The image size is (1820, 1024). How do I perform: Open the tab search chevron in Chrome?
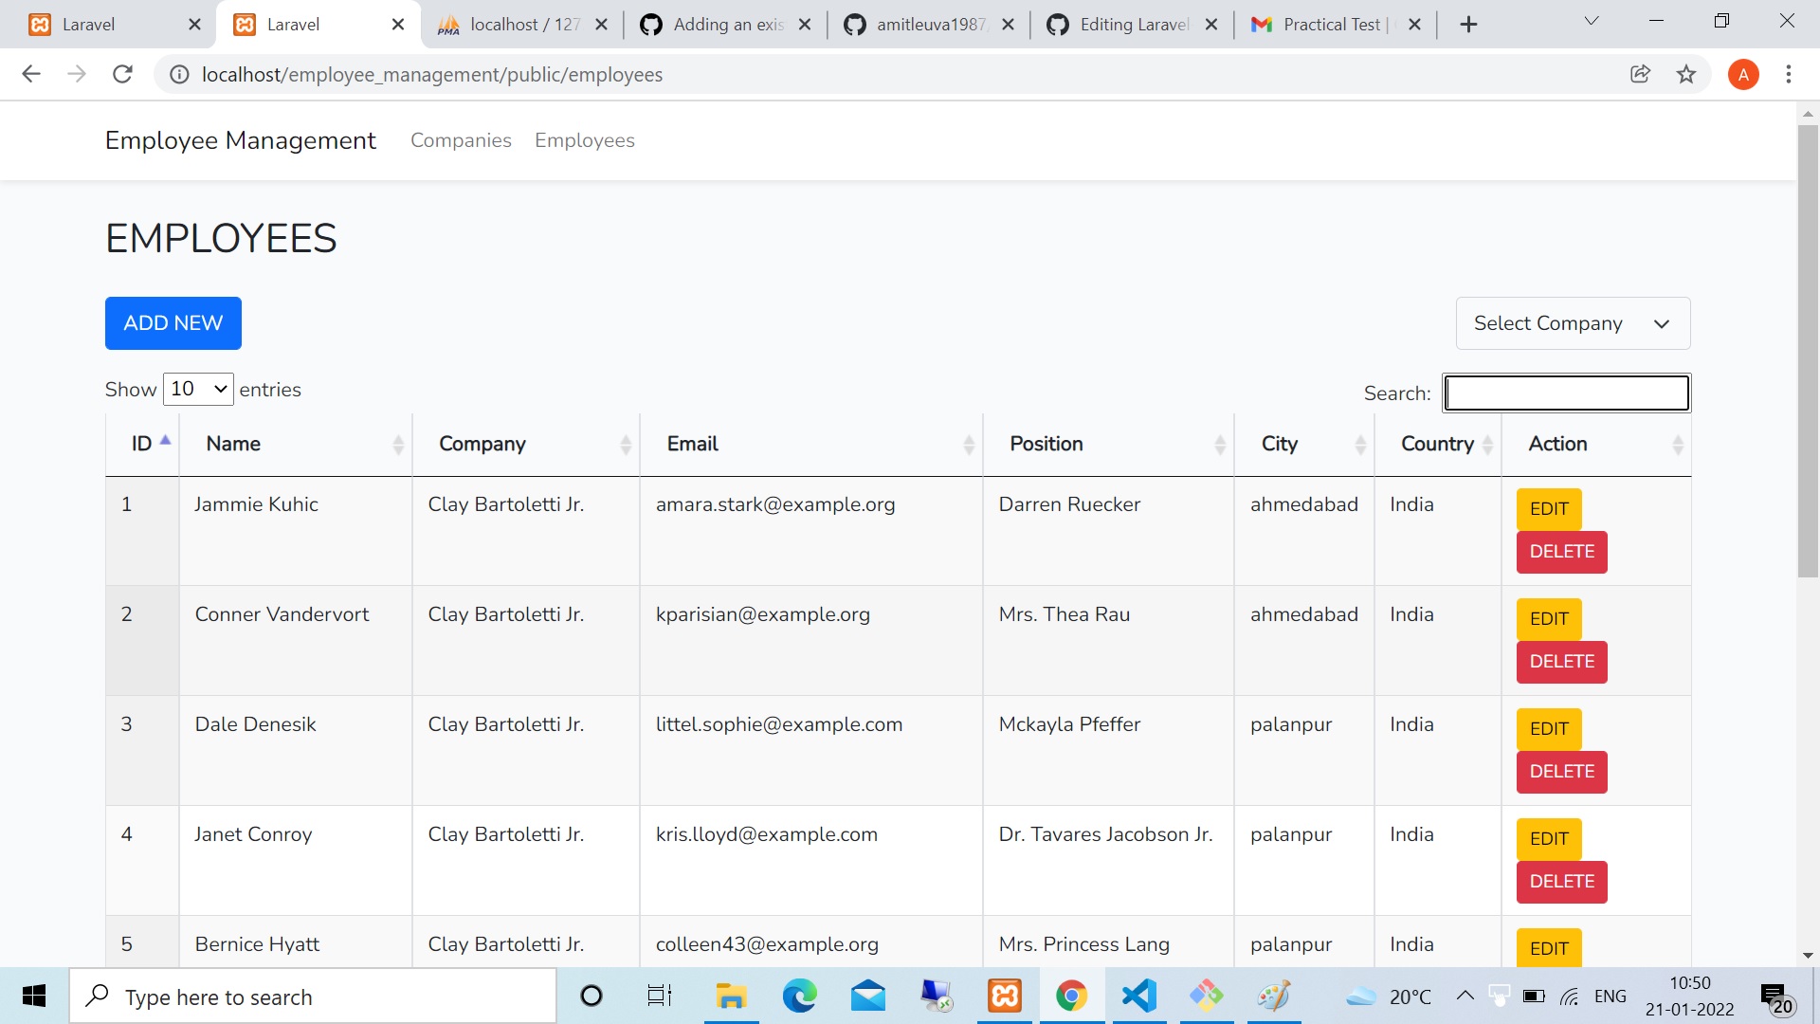(1592, 21)
